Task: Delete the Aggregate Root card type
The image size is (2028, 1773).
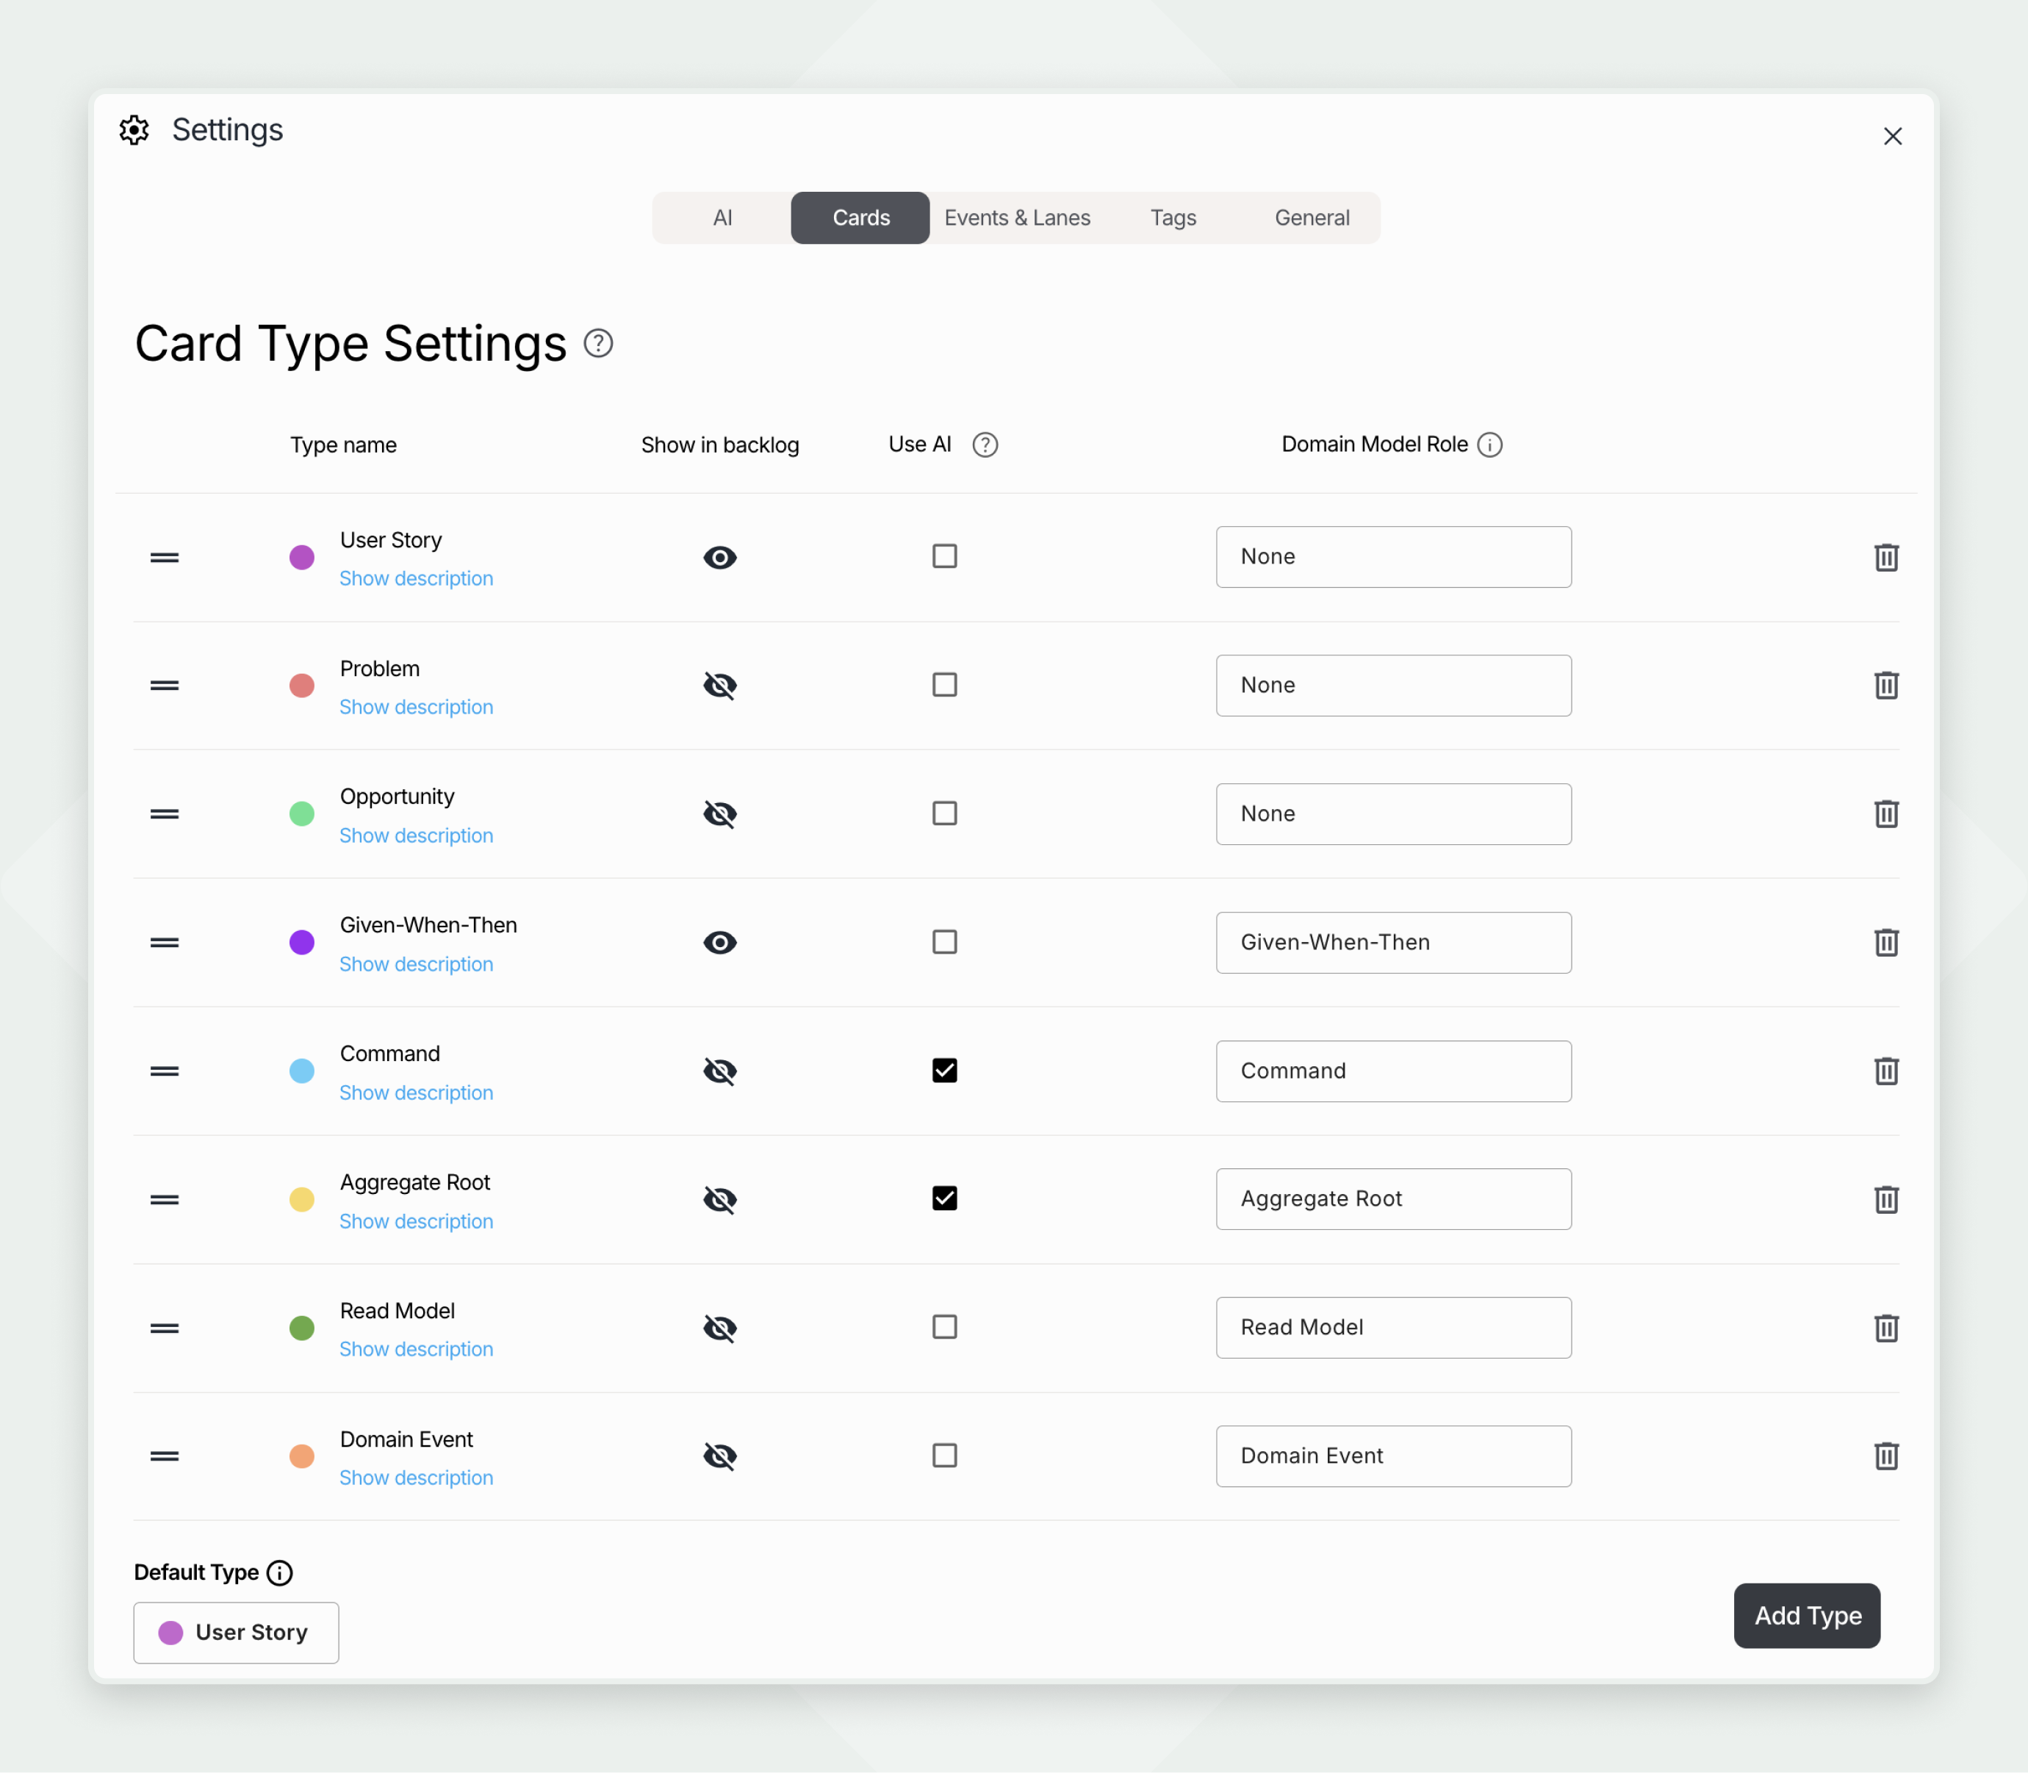Action: 1885,1199
